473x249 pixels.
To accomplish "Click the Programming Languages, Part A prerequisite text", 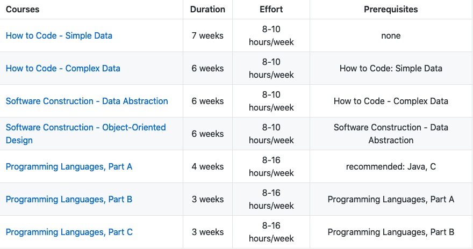I will pyautogui.click(x=391, y=199).
